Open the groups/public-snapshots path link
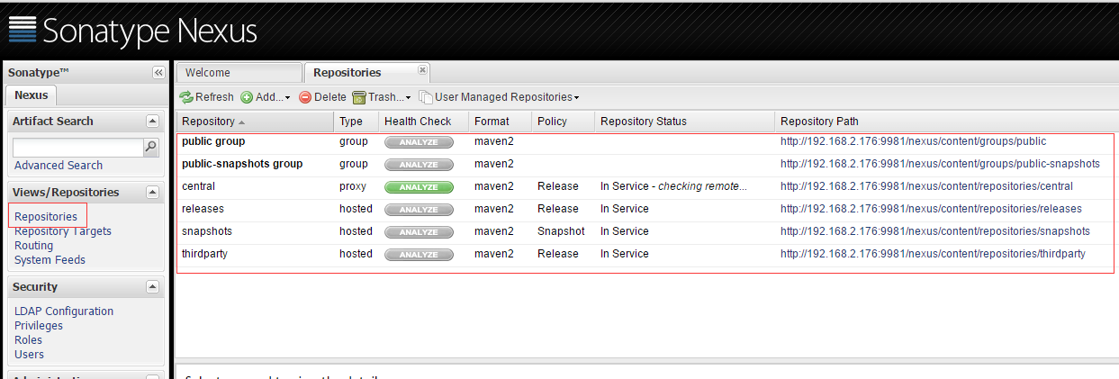 click(x=940, y=164)
